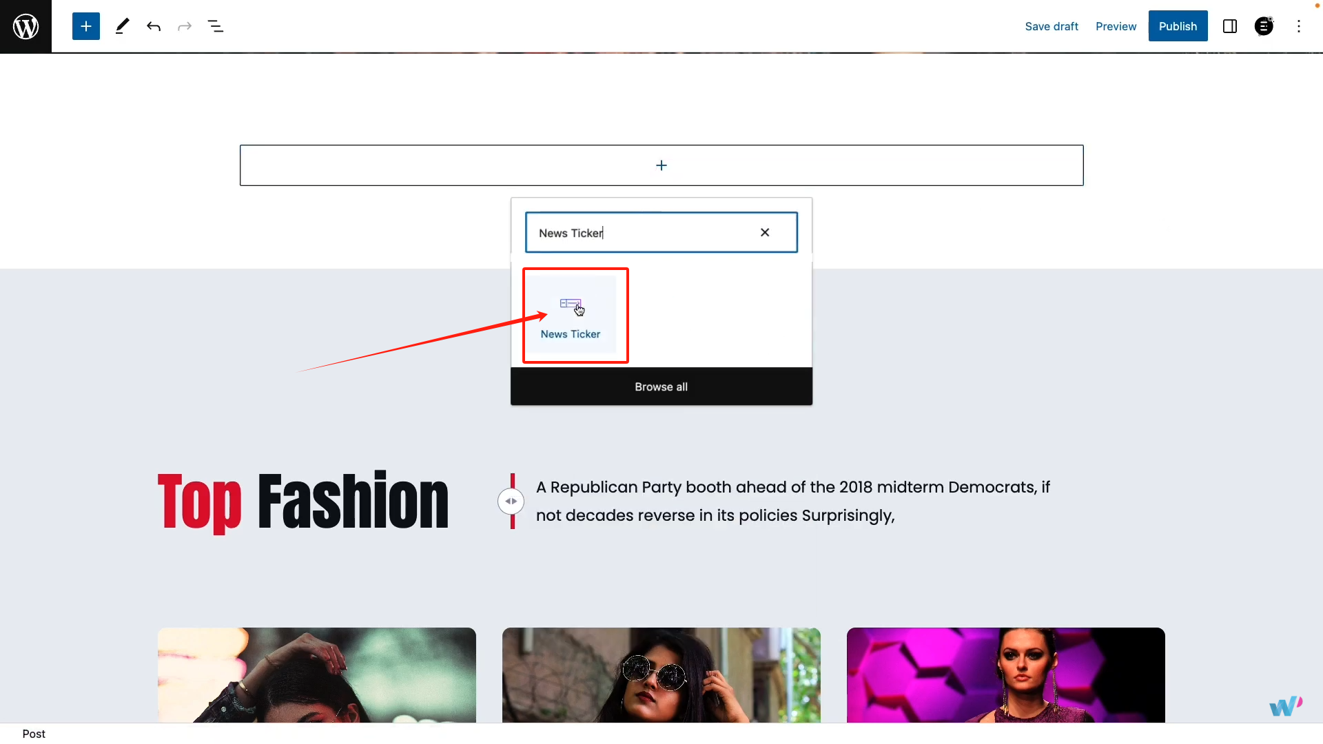The image size is (1323, 744).
Task: Open the Preview dropdown
Action: coord(1116,26)
